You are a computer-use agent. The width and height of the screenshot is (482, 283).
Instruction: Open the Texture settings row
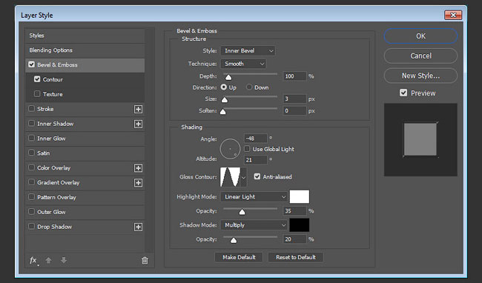(85, 94)
